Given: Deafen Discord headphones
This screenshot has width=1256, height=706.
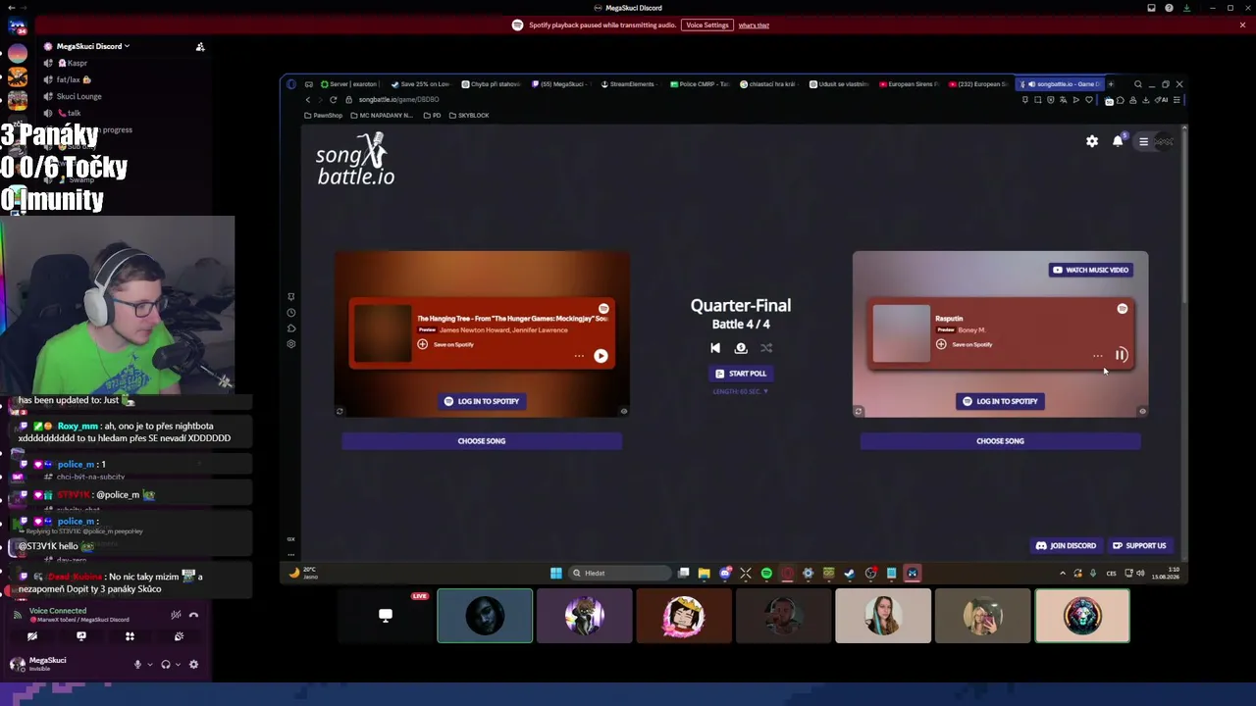Looking at the screenshot, I should pyautogui.click(x=165, y=665).
